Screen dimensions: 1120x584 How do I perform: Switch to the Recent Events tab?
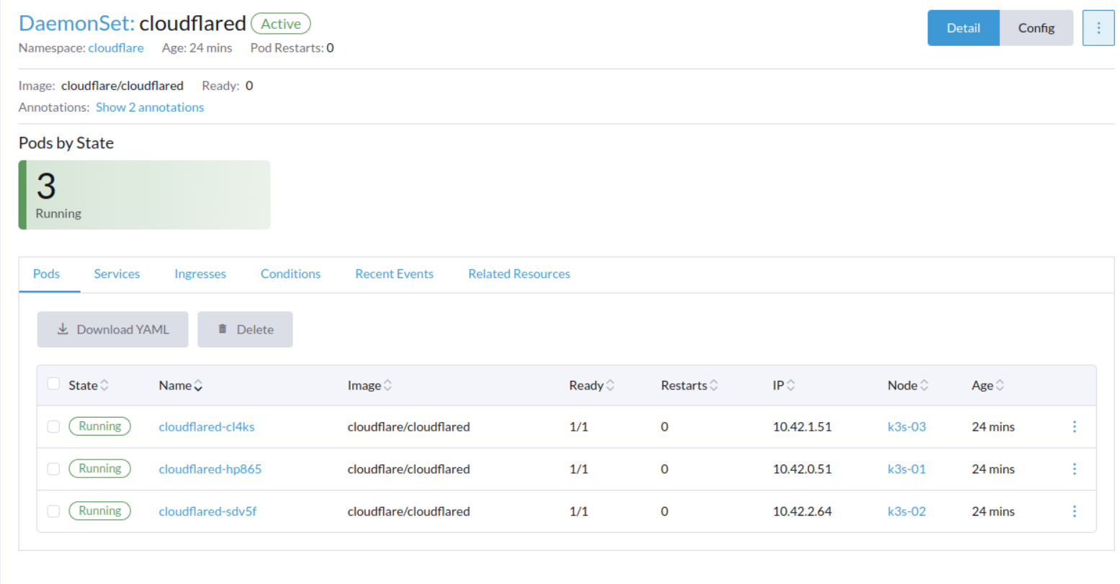tap(394, 274)
